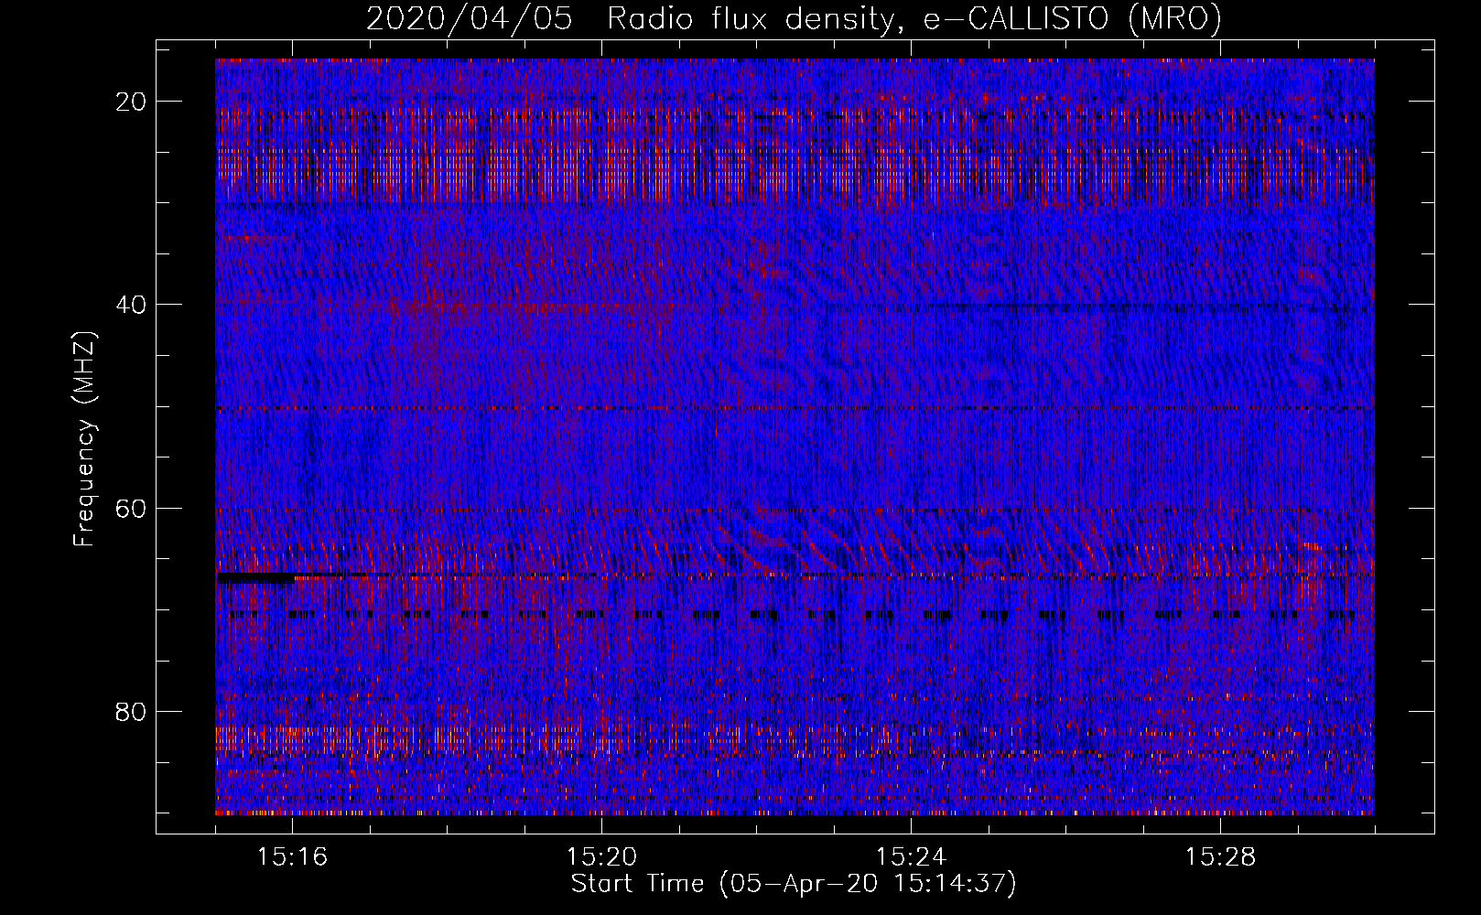Click the '80' frequency tick label
Screen dimensions: 1481x915
coord(132,712)
